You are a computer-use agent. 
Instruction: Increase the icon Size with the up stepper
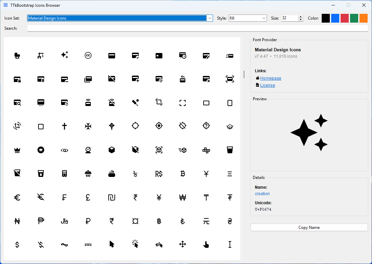coord(300,17)
